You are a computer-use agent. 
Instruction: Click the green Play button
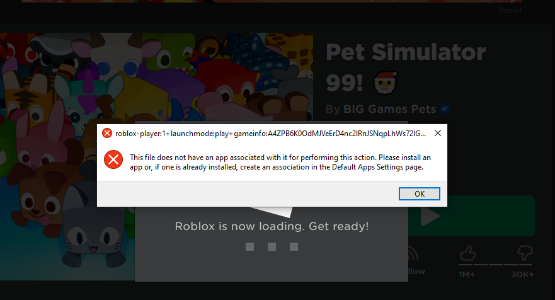coord(472,216)
